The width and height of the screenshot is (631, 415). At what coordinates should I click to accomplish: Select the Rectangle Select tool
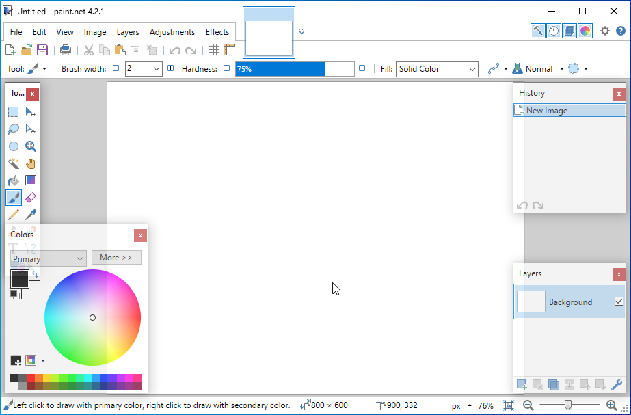click(x=14, y=111)
